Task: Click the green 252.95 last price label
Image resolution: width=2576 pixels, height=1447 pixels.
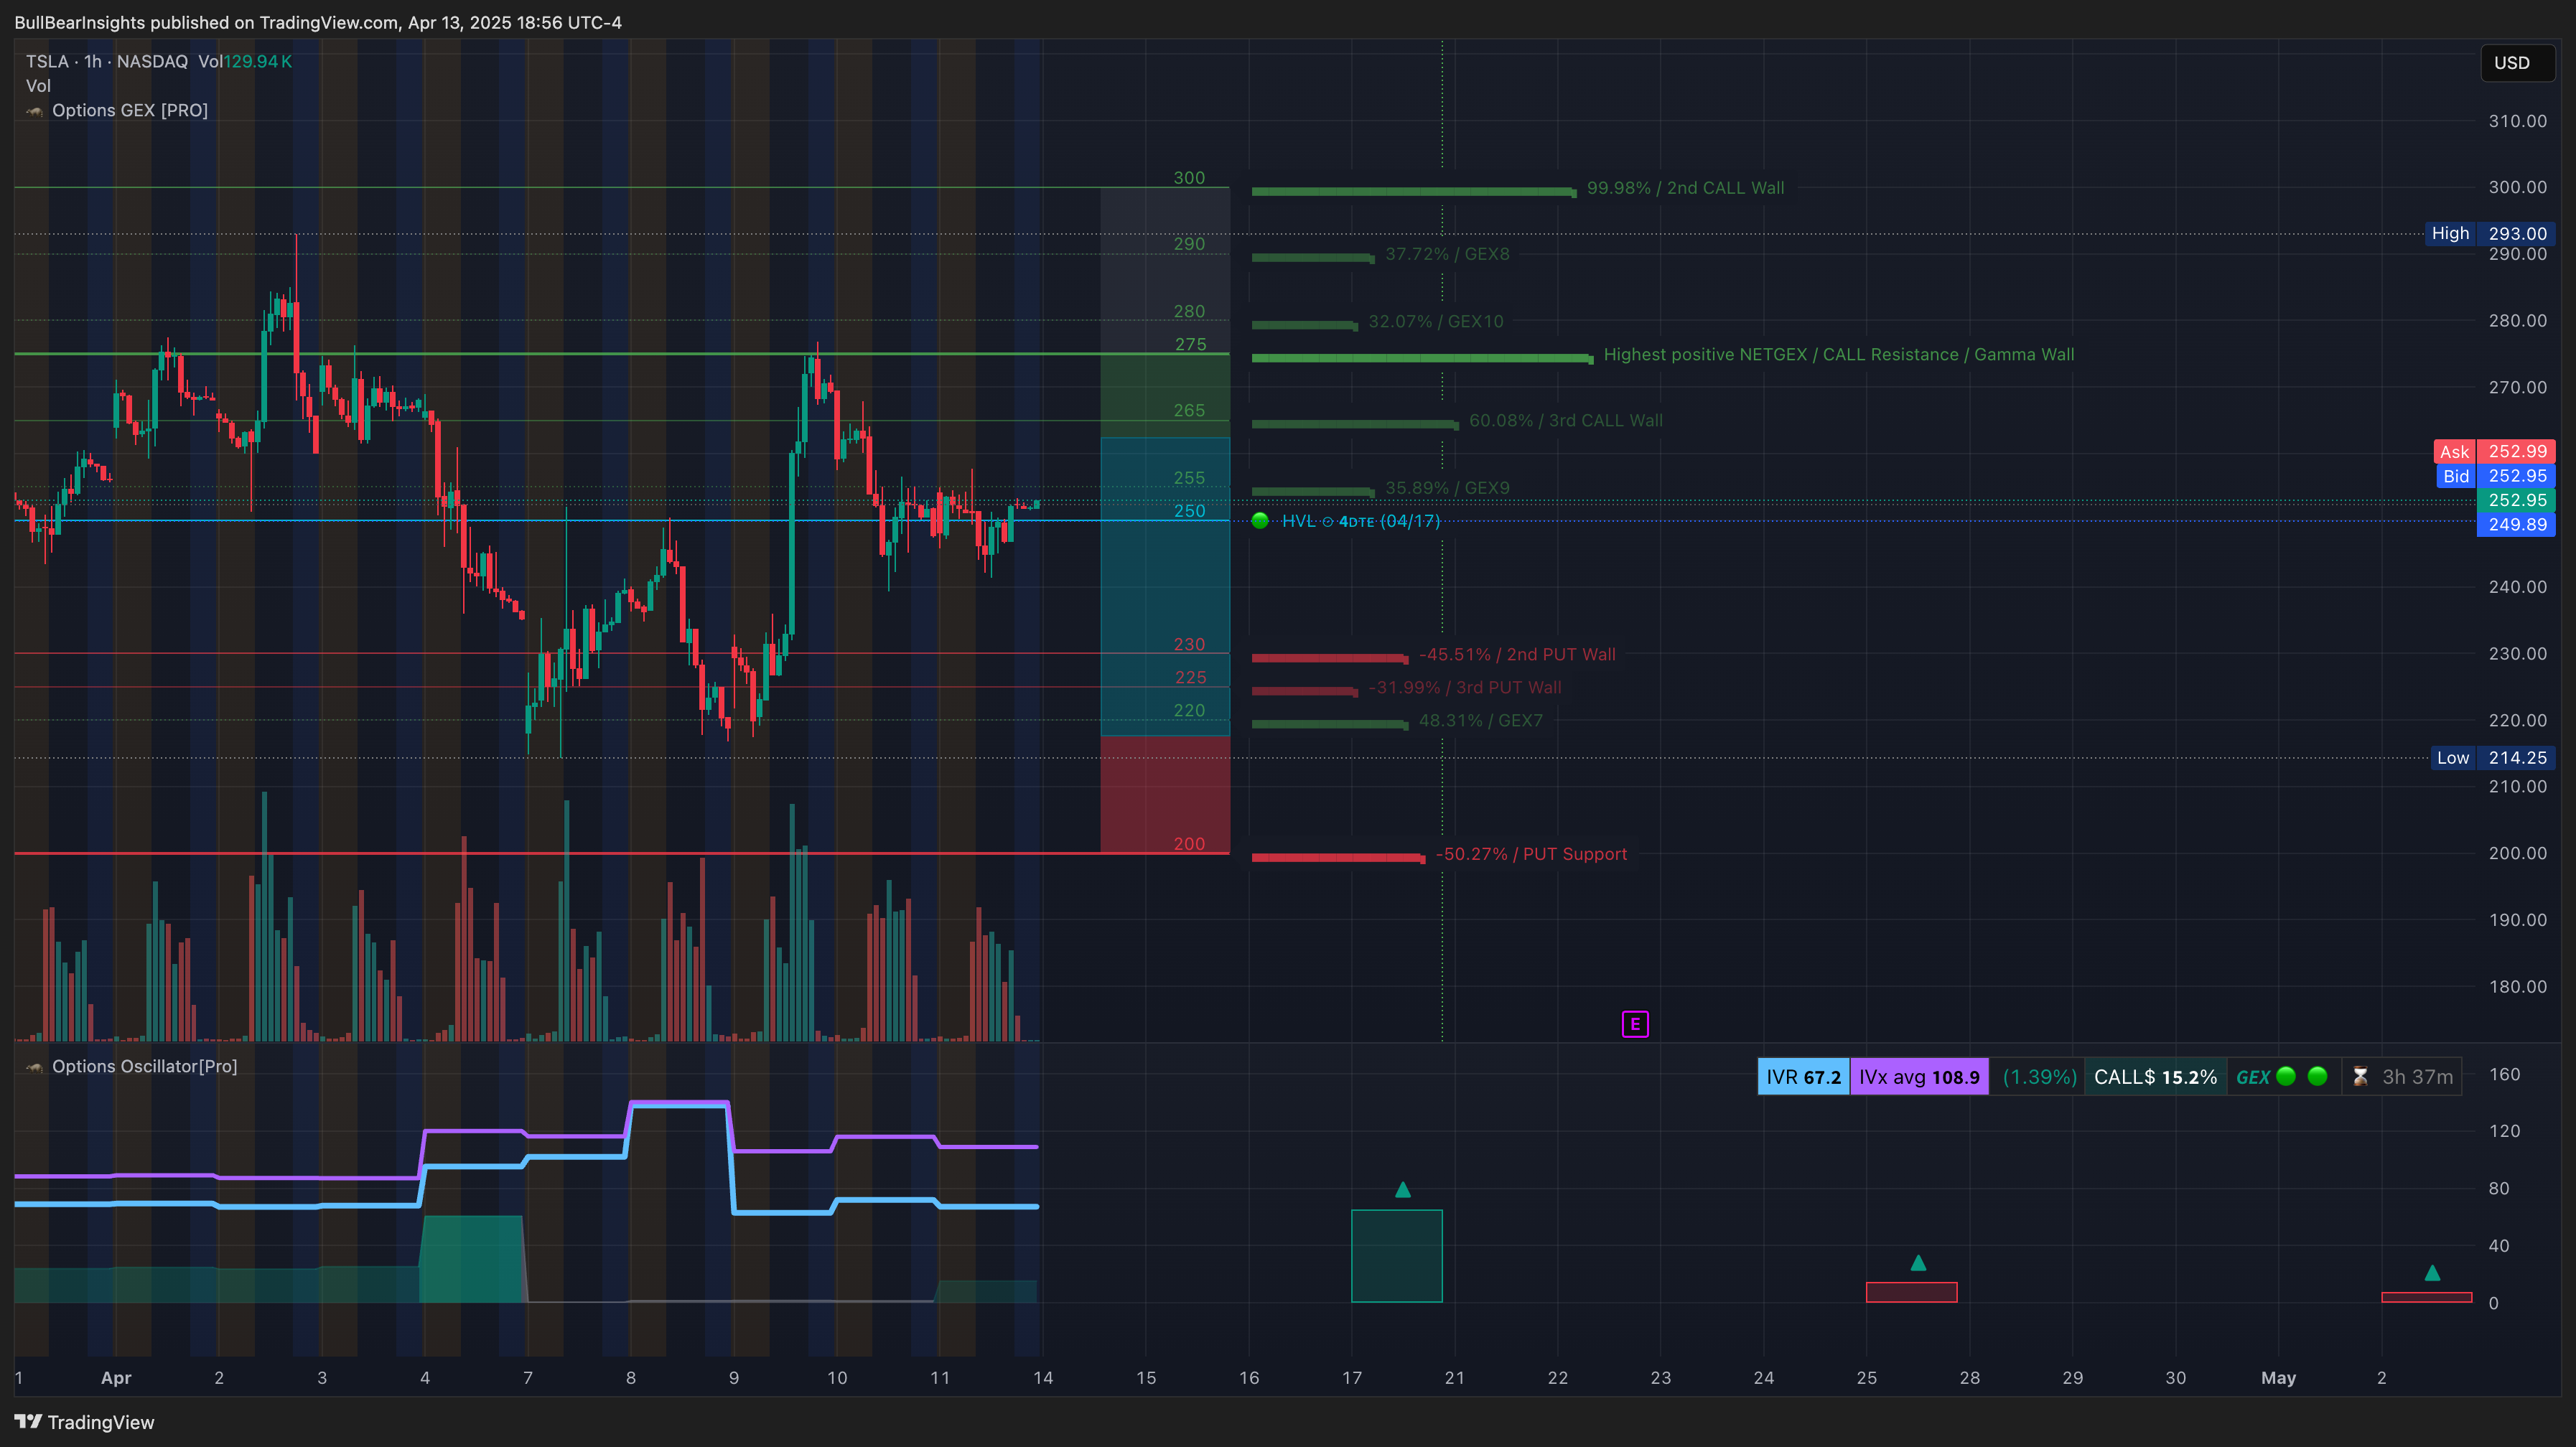Action: point(2516,500)
